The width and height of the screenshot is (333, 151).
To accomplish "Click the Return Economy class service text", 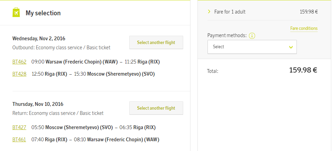I will point(58,113).
